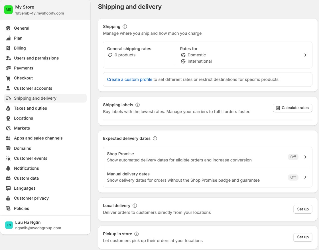The height and width of the screenshot is (250, 319).
Task: Click the Apps and sales channels grid icon
Action: pyautogui.click(x=8, y=138)
